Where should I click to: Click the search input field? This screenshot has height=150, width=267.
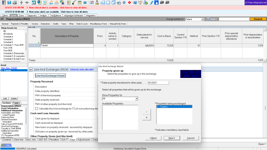(234, 19)
